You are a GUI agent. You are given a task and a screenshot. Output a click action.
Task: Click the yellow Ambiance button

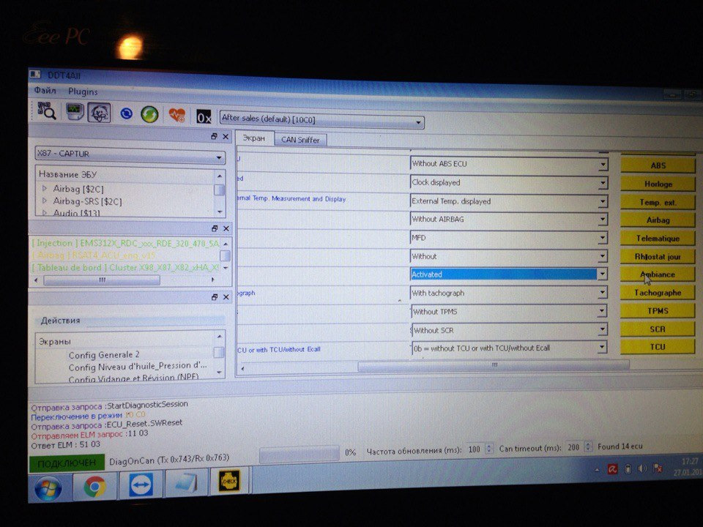click(x=658, y=274)
